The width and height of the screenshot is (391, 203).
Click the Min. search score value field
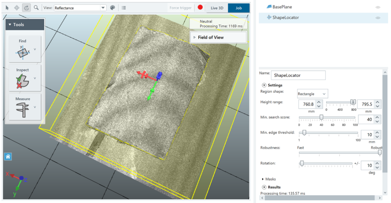click(366, 120)
